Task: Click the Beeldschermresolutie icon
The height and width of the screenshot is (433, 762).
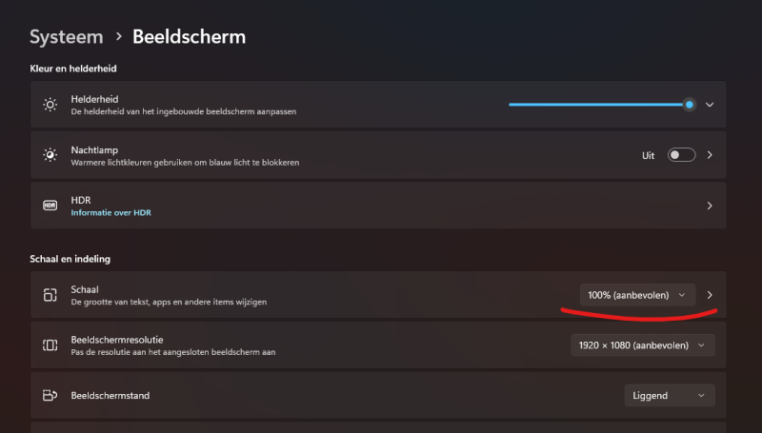Action: 50,345
